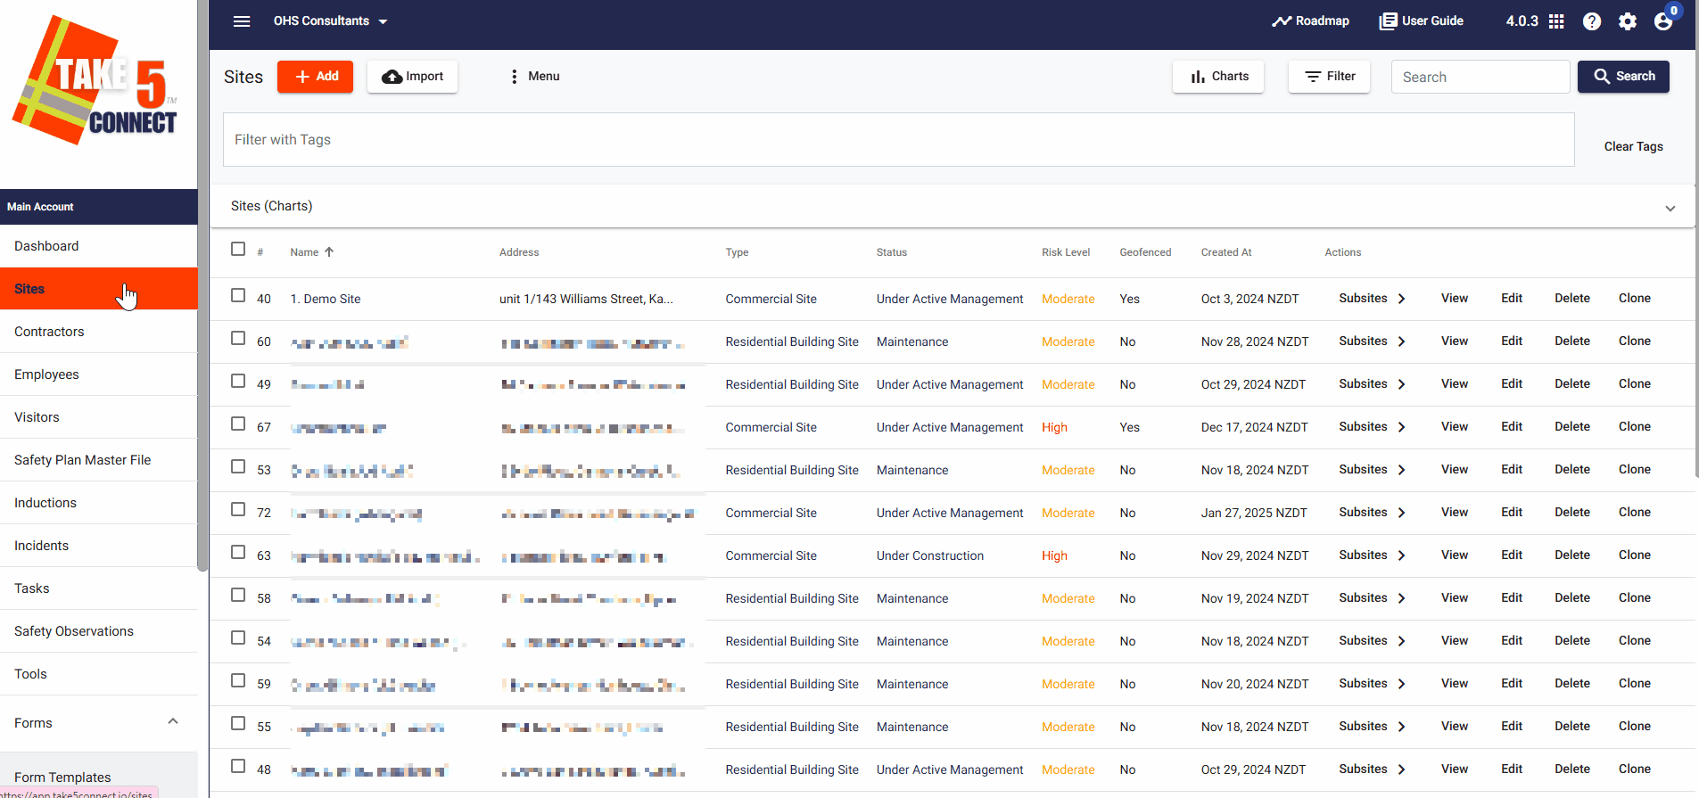Viewport: 1699px width, 798px height.
Task: Click the Name column sort arrow
Action: coord(329,252)
